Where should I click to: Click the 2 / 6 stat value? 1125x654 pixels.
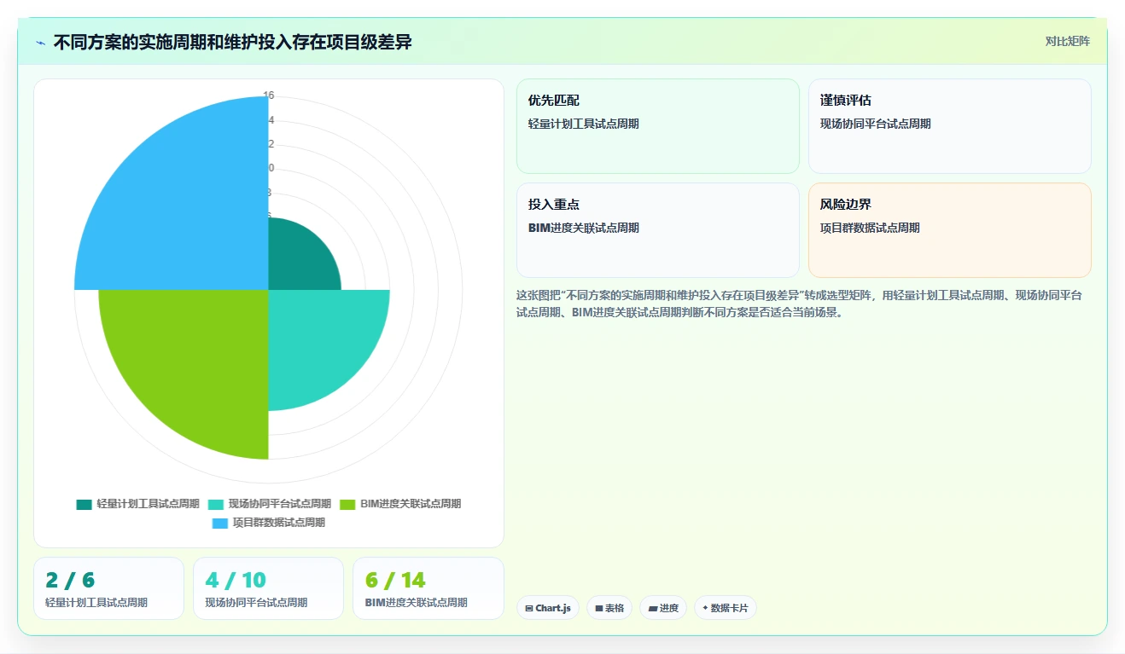point(70,581)
